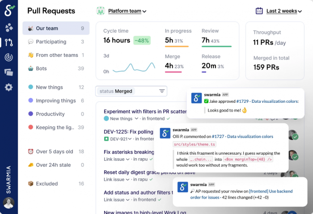Click the Bots robot icon
The height and width of the screenshot is (214, 313).
30,68
